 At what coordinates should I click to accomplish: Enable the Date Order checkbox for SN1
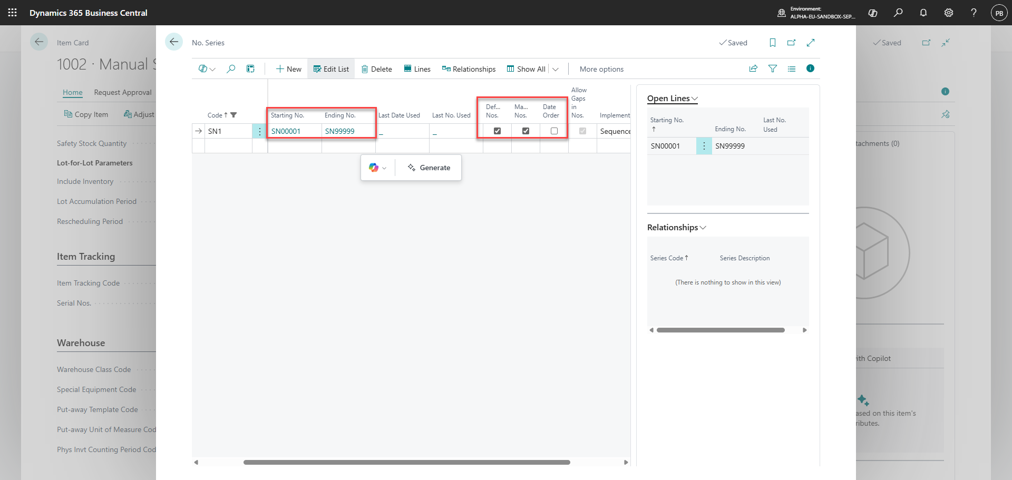pos(554,131)
